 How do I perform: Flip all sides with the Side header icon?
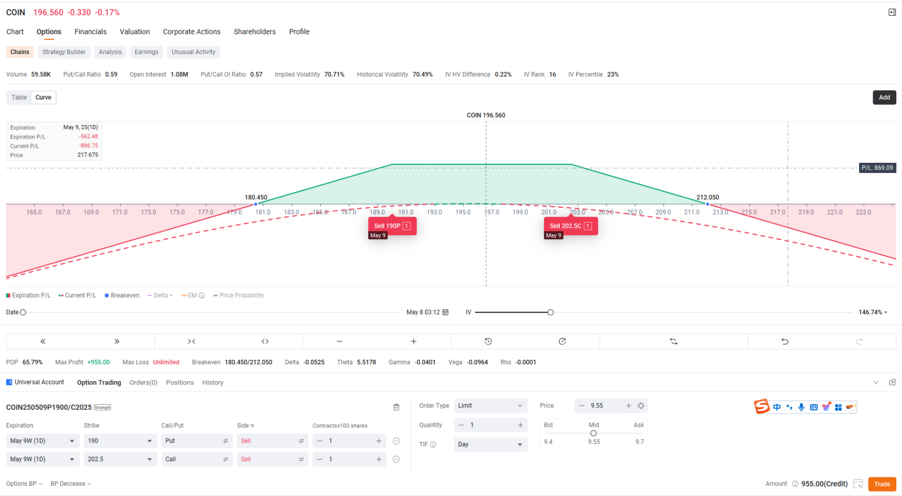tap(252, 426)
